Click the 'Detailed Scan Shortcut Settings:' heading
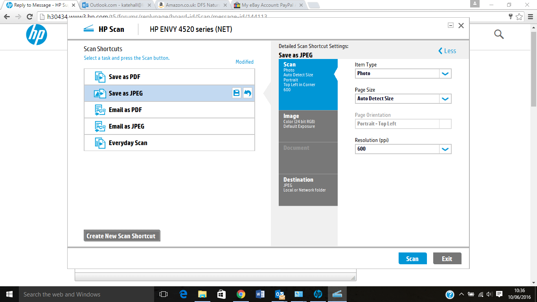The height and width of the screenshot is (302, 537). click(x=313, y=46)
